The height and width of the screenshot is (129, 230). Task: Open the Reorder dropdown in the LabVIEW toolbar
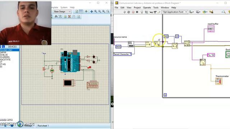205,12
